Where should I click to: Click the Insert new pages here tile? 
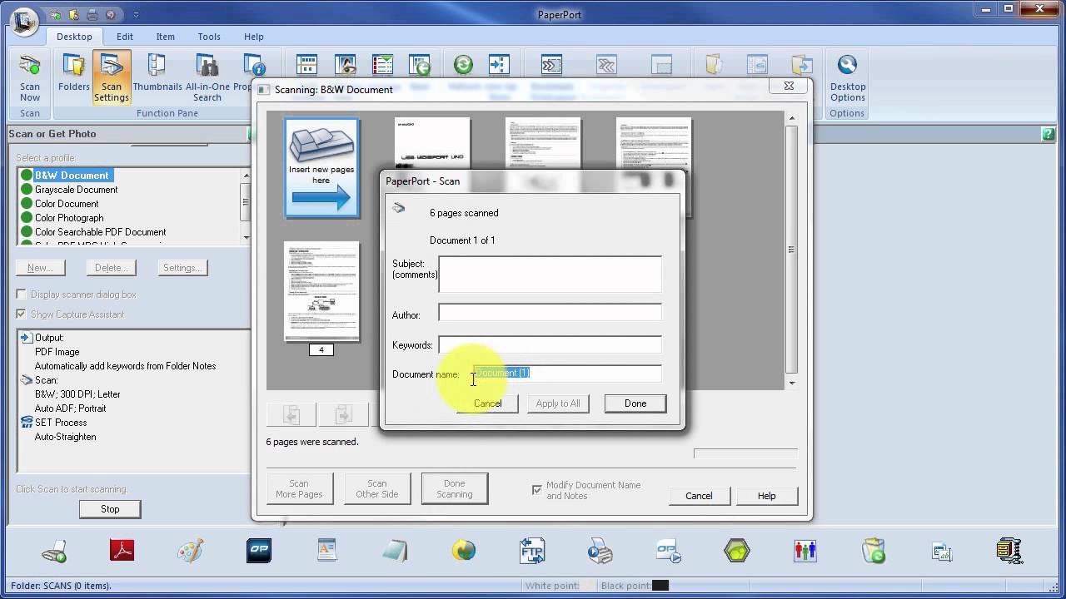[321, 167]
